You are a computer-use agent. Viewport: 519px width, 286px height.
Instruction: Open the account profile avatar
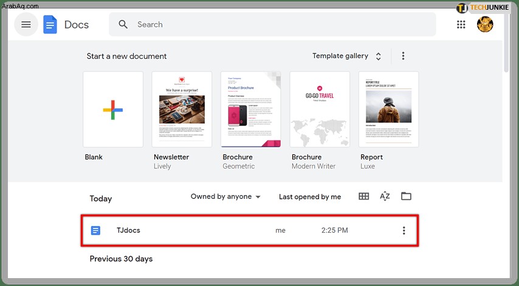point(485,24)
